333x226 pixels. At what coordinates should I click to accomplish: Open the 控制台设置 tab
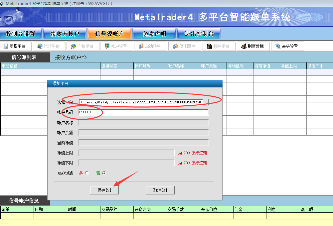[21, 34]
